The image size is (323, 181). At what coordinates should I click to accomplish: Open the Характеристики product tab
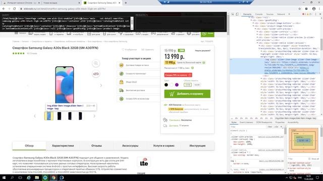pos(63,146)
